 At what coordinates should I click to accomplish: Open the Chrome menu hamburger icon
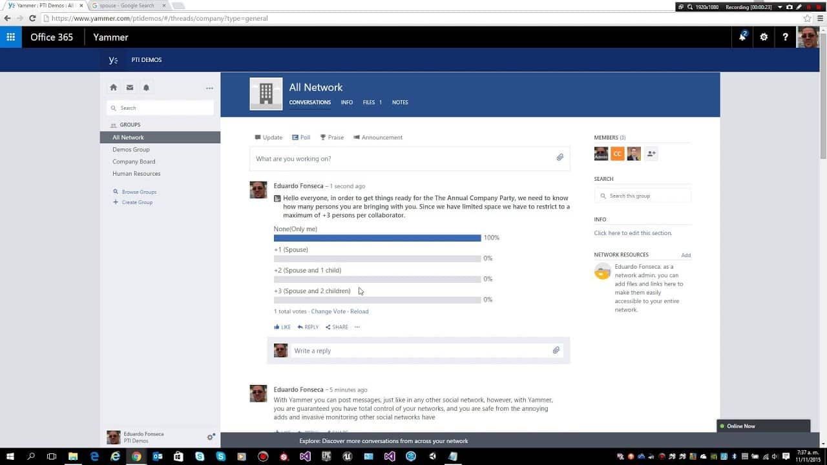click(x=821, y=18)
